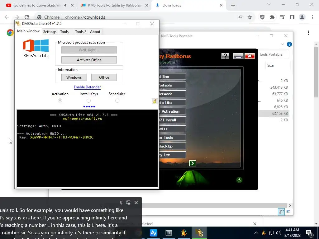Close the live caption overlay
Image resolution: width=319 pixels, height=239 pixels.
pyautogui.click(x=136, y=203)
